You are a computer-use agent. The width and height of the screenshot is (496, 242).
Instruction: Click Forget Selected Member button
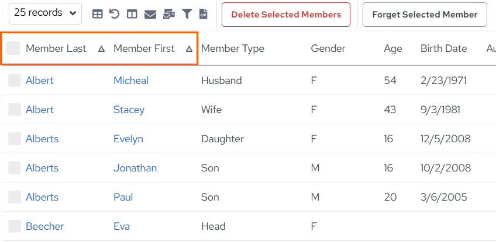[x=425, y=15]
